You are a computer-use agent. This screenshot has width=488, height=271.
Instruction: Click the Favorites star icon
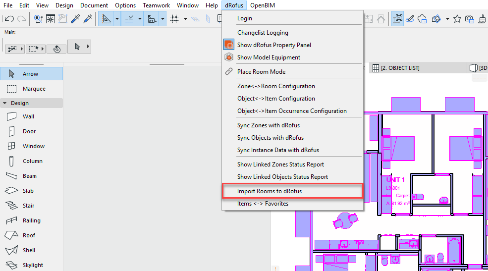pos(457,19)
